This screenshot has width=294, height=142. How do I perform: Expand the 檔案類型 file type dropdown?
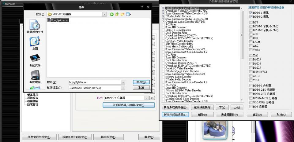click(123, 88)
